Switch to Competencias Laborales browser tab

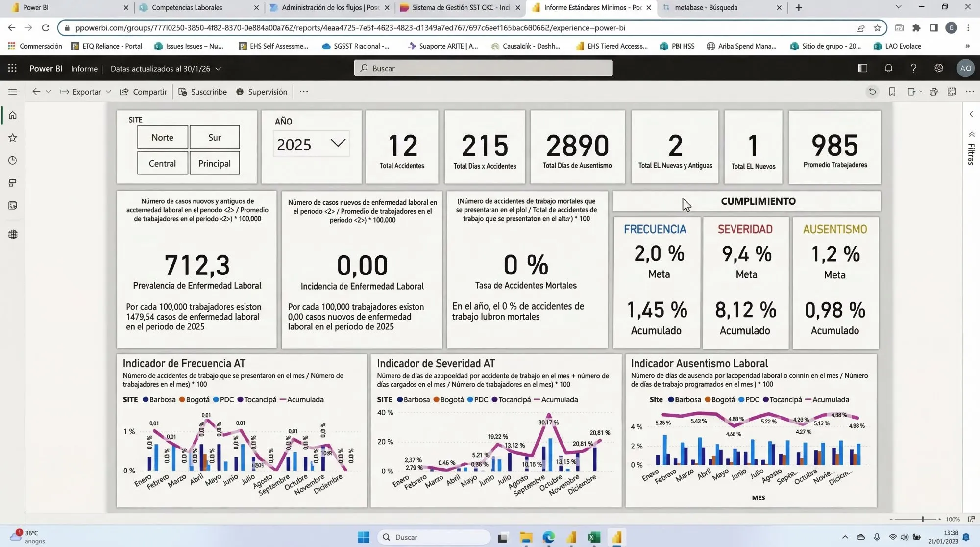click(x=187, y=7)
